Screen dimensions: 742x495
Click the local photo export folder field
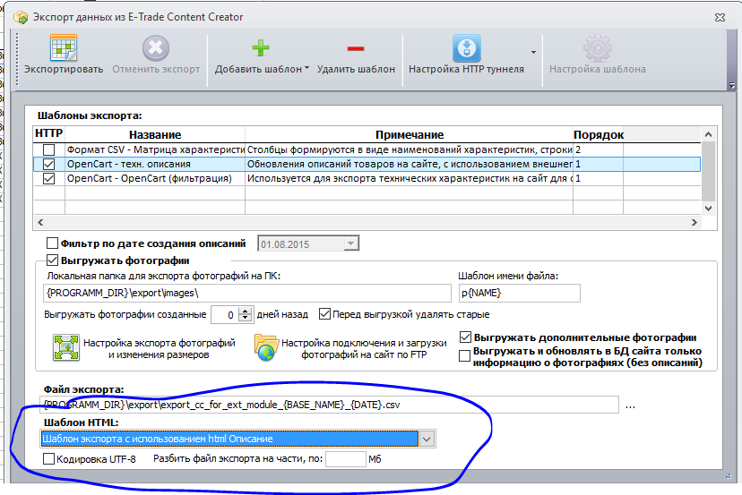click(x=247, y=293)
